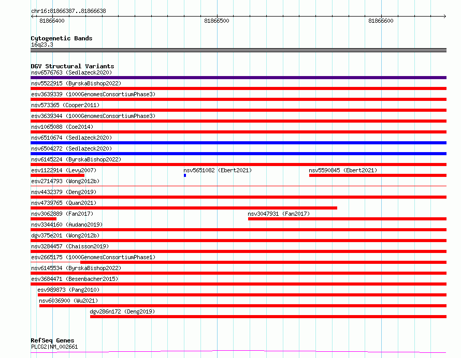Open nsv6504272 (Sedlazeck2020) variant label

pos(71,148)
